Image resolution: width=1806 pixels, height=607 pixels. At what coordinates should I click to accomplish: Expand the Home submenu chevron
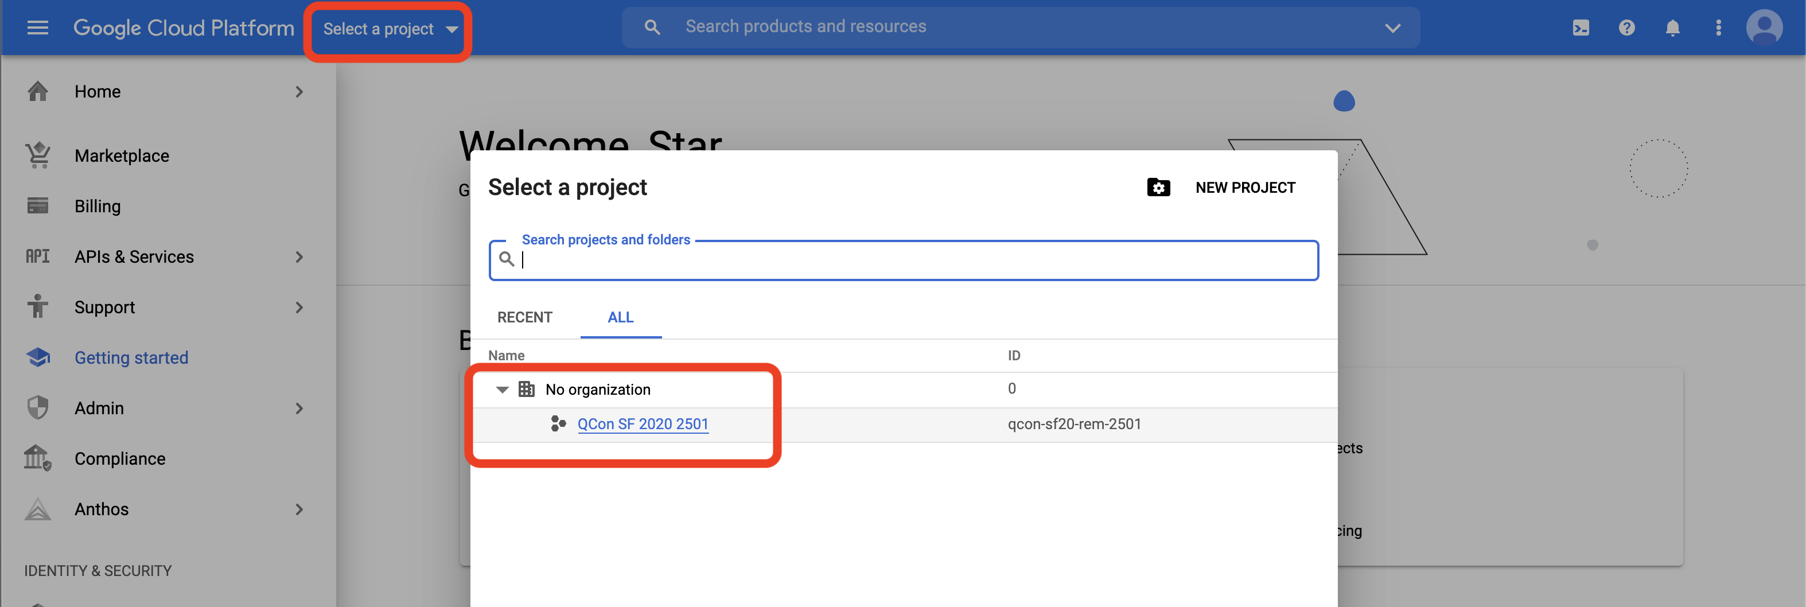tap(299, 92)
